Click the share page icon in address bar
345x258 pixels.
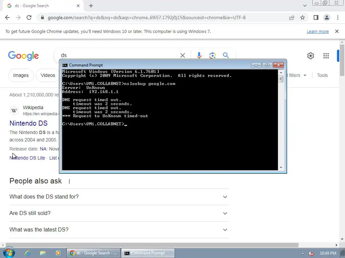pyautogui.click(x=292, y=17)
